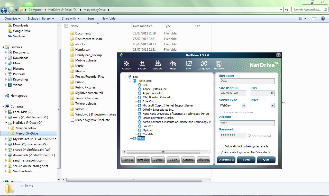Click the Change view icon in Explorer

(x=299, y=19)
